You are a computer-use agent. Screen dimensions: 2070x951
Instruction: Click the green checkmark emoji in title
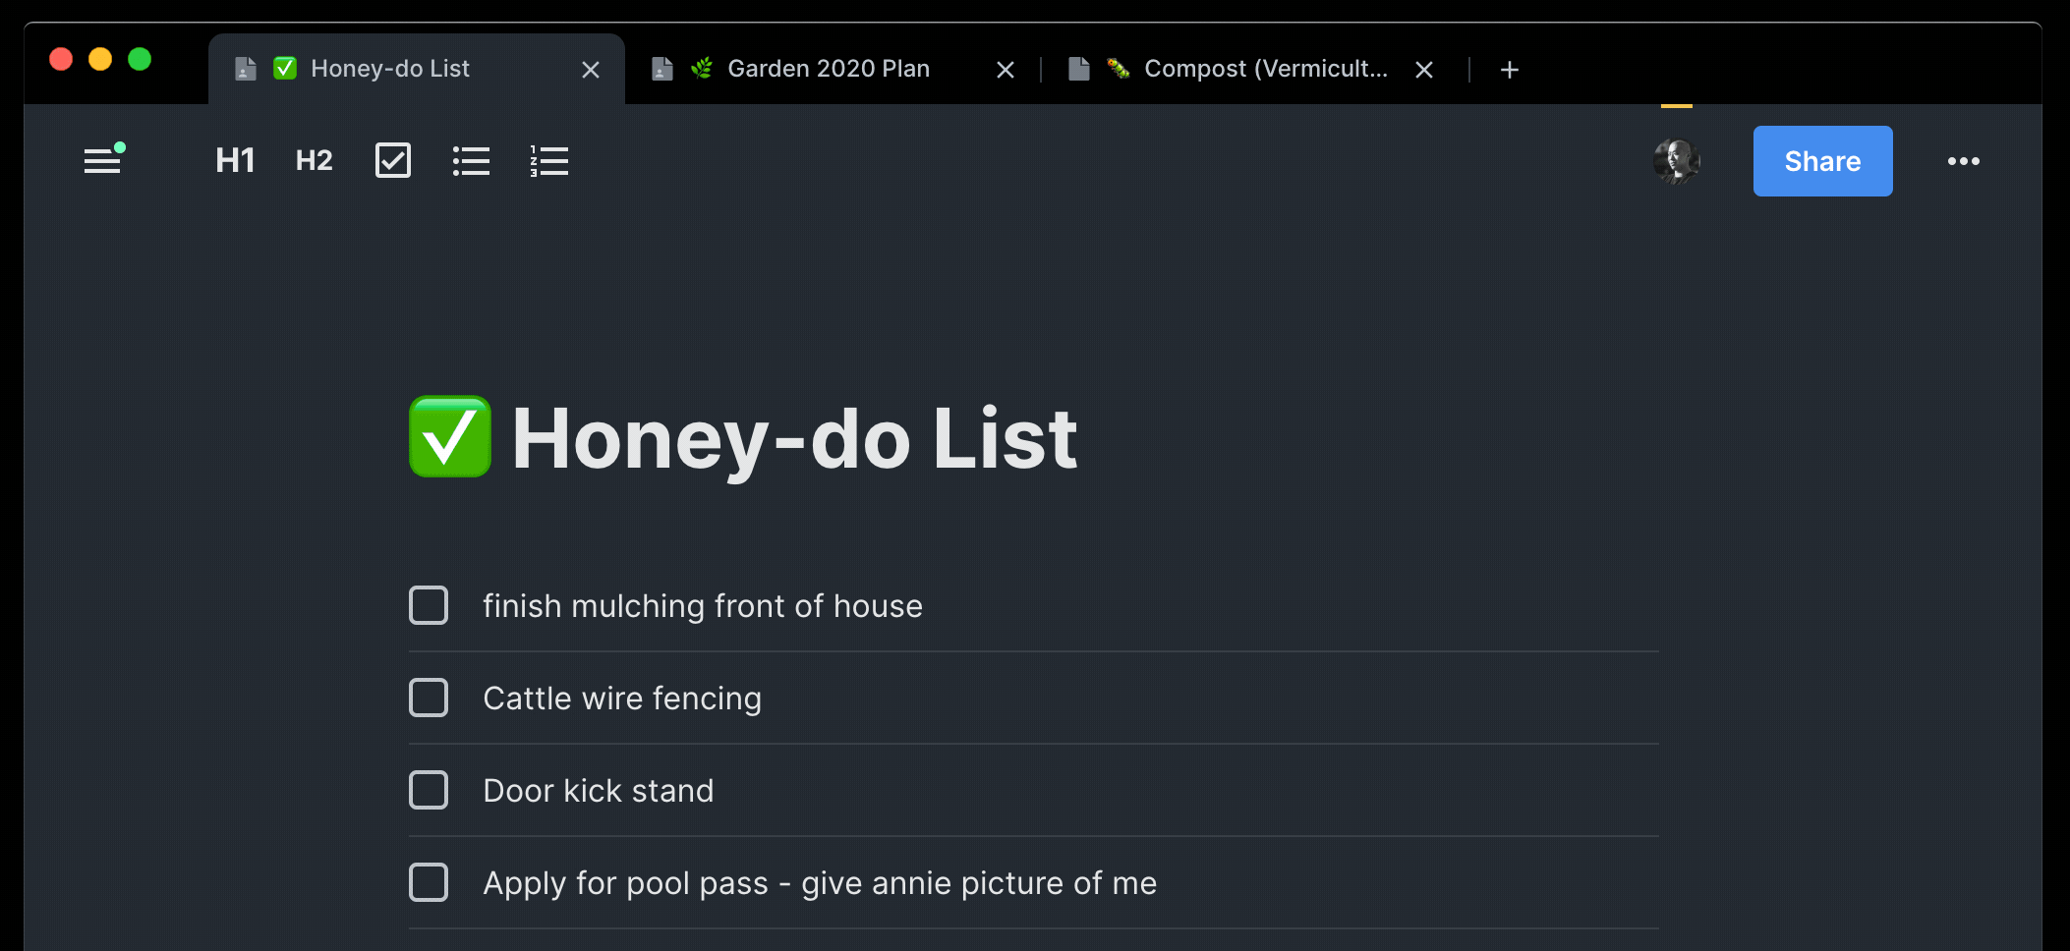[450, 436]
